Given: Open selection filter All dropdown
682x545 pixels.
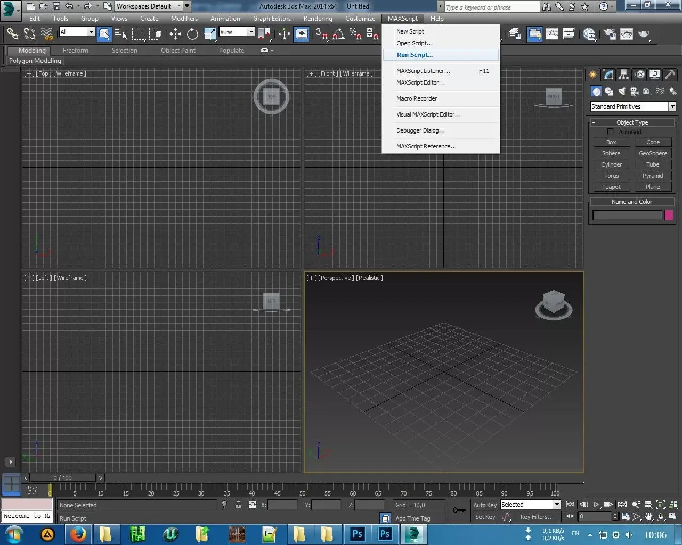Looking at the screenshot, I should (x=77, y=32).
